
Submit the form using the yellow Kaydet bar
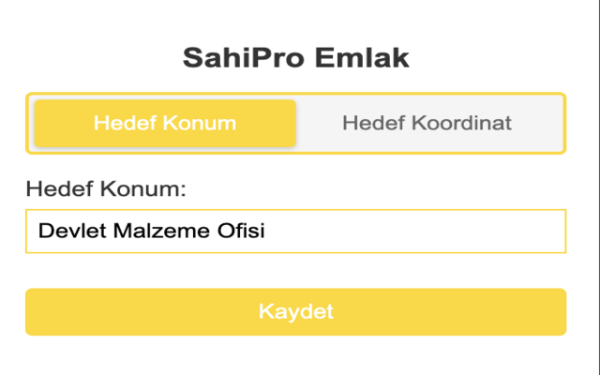click(x=296, y=312)
